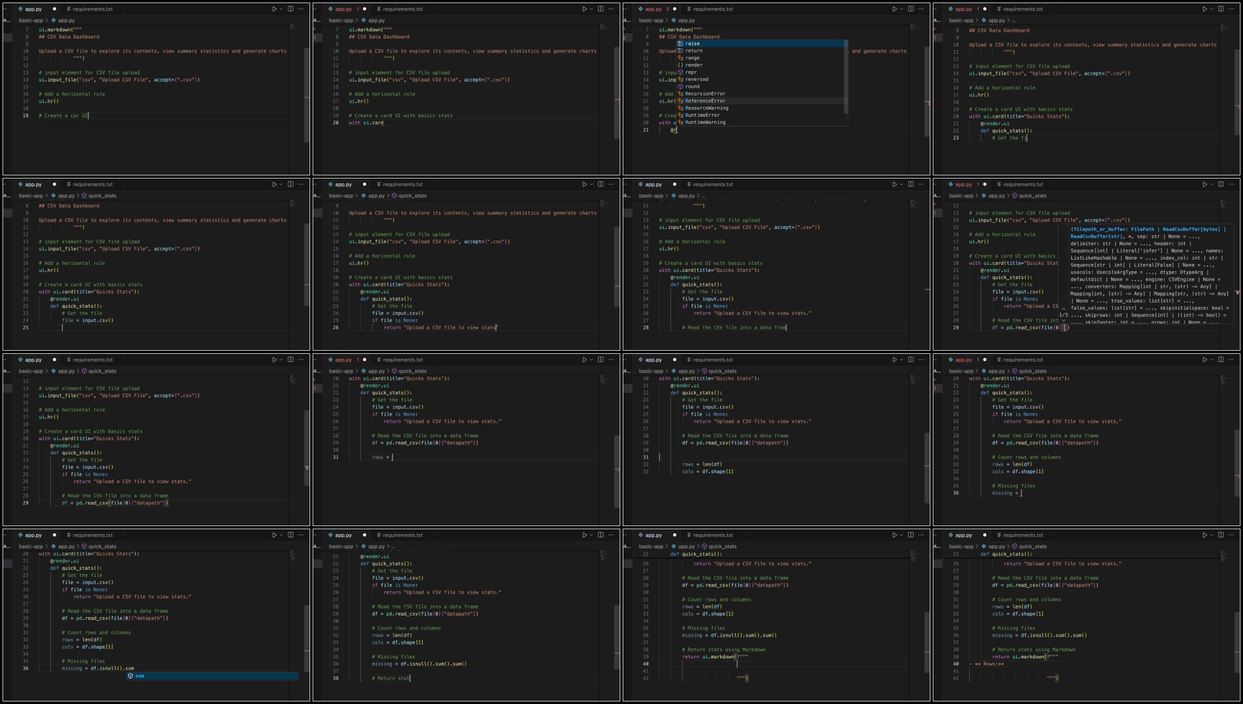This screenshot has height=704, width=1243.
Task: Click the autocomplete list's vertical scrollbar
Action: click(846, 77)
